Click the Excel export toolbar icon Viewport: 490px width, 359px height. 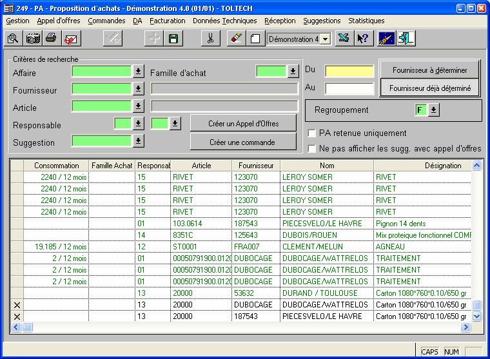point(344,39)
